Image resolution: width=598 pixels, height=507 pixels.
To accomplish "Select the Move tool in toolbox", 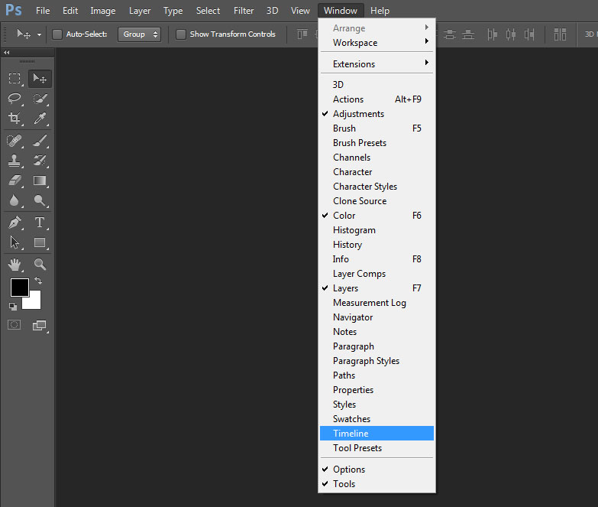I will (x=40, y=78).
